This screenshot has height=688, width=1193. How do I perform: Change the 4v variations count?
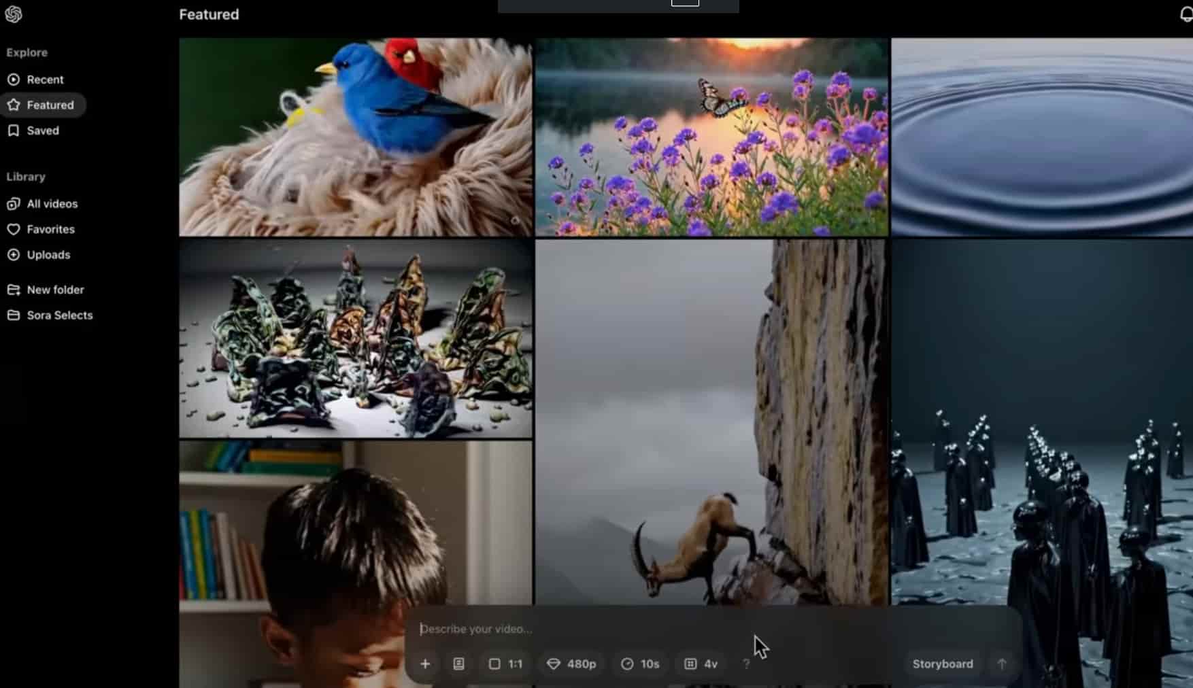[x=701, y=664]
